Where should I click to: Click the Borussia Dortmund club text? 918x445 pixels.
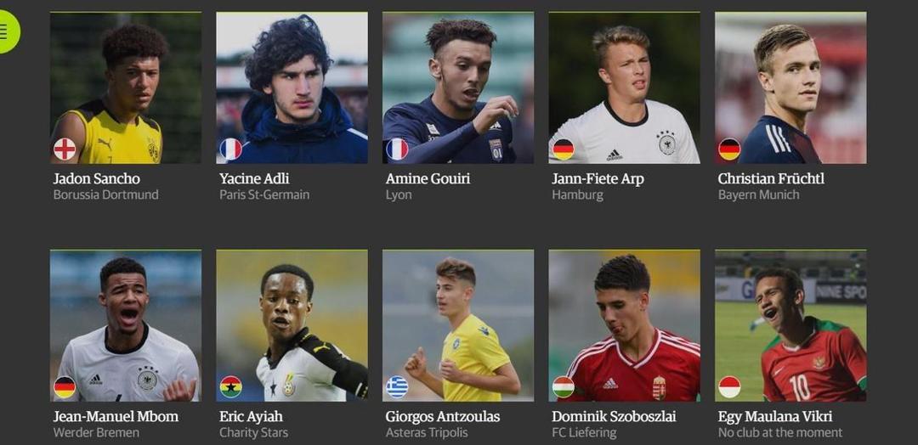pyautogui.click(x=106, y=194)
